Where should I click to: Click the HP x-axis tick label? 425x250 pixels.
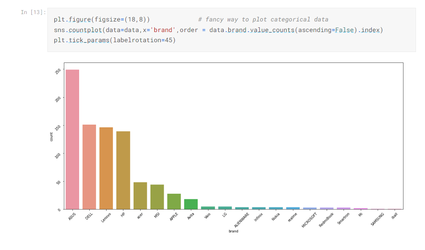point(123,215)
